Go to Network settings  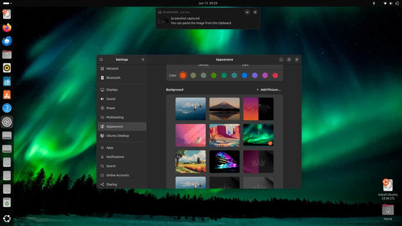point(112,69)
